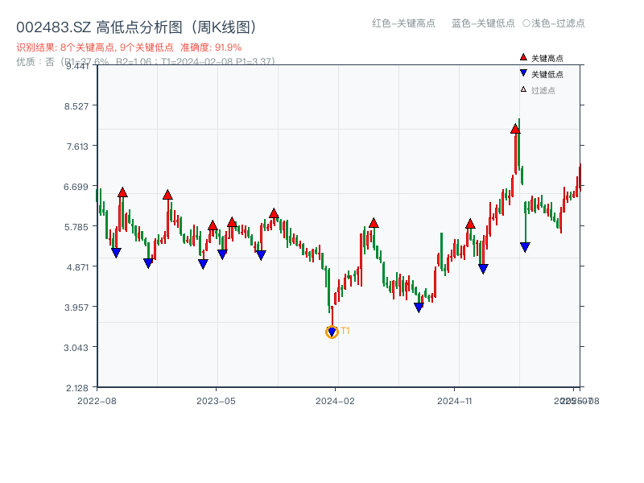Click the 002483.SZ chart title

pos(136,27)
